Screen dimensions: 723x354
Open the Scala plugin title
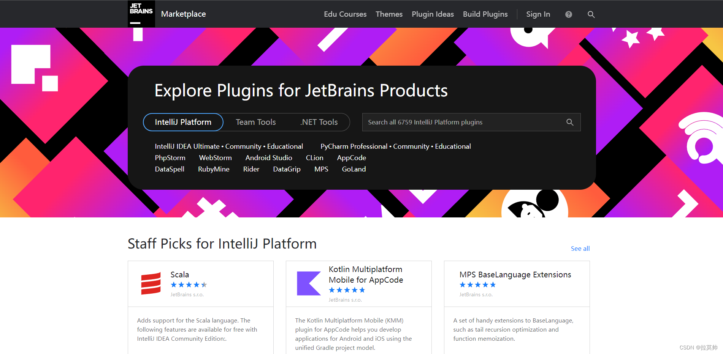[x=179, y=274]
